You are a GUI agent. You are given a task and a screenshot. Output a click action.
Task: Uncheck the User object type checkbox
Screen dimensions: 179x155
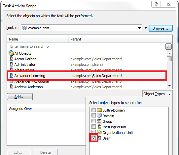coord(93,138)
